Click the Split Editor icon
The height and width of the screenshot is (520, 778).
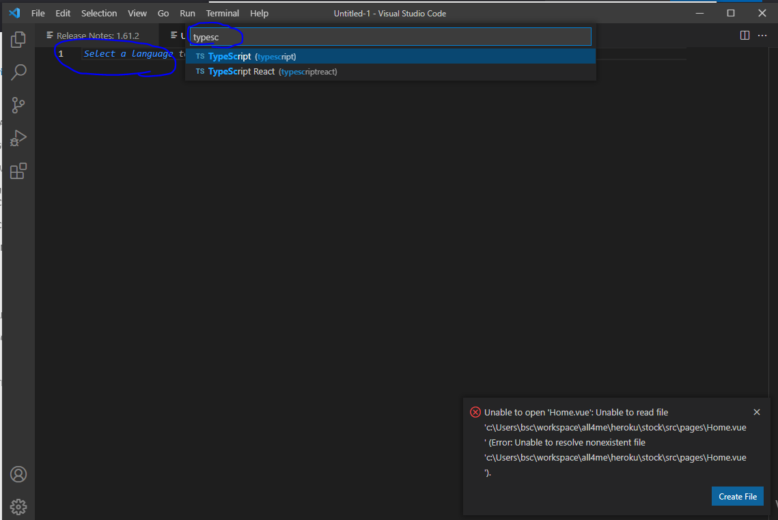point(744,35)
